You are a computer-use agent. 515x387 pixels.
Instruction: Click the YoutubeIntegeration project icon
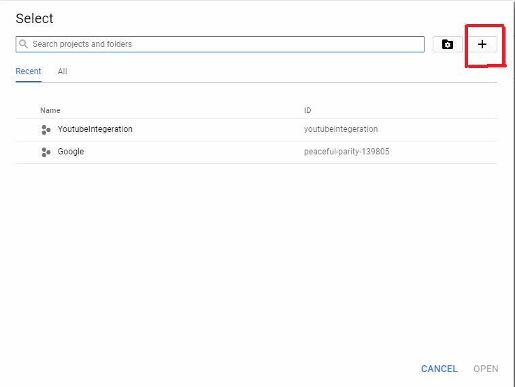46,130
